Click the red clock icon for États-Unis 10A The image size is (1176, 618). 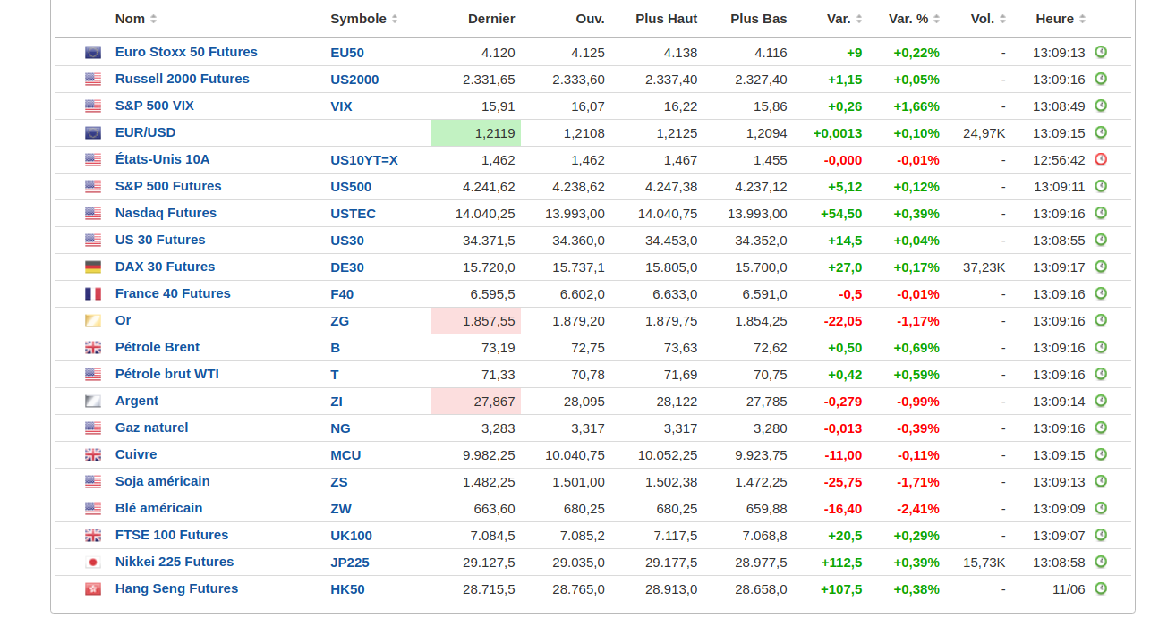tap(1101, 159)
